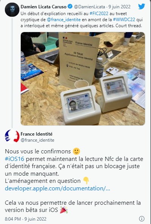Open the @france_identite mention in quoted tweet
This screenshot has width=151, height=224.
pos(64,20)
